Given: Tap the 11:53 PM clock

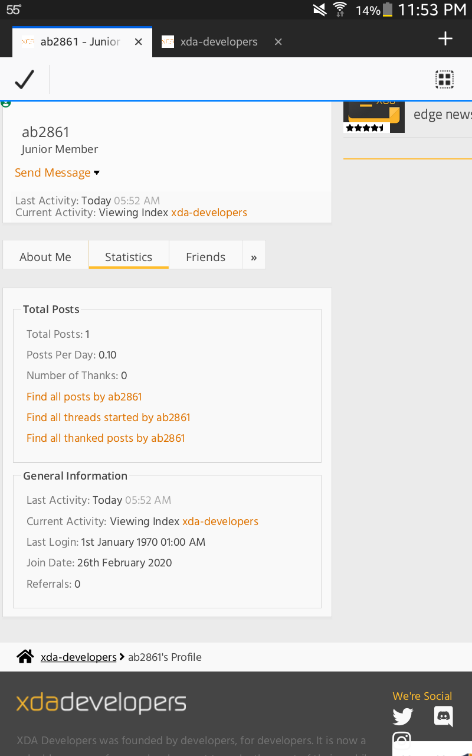Looking at the screenshot, I should click(x=432, y=9).
